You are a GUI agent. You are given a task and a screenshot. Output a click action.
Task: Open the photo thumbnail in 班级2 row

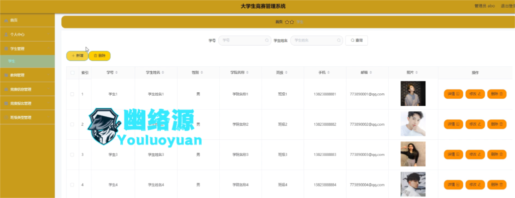click(x=413, y=124)
